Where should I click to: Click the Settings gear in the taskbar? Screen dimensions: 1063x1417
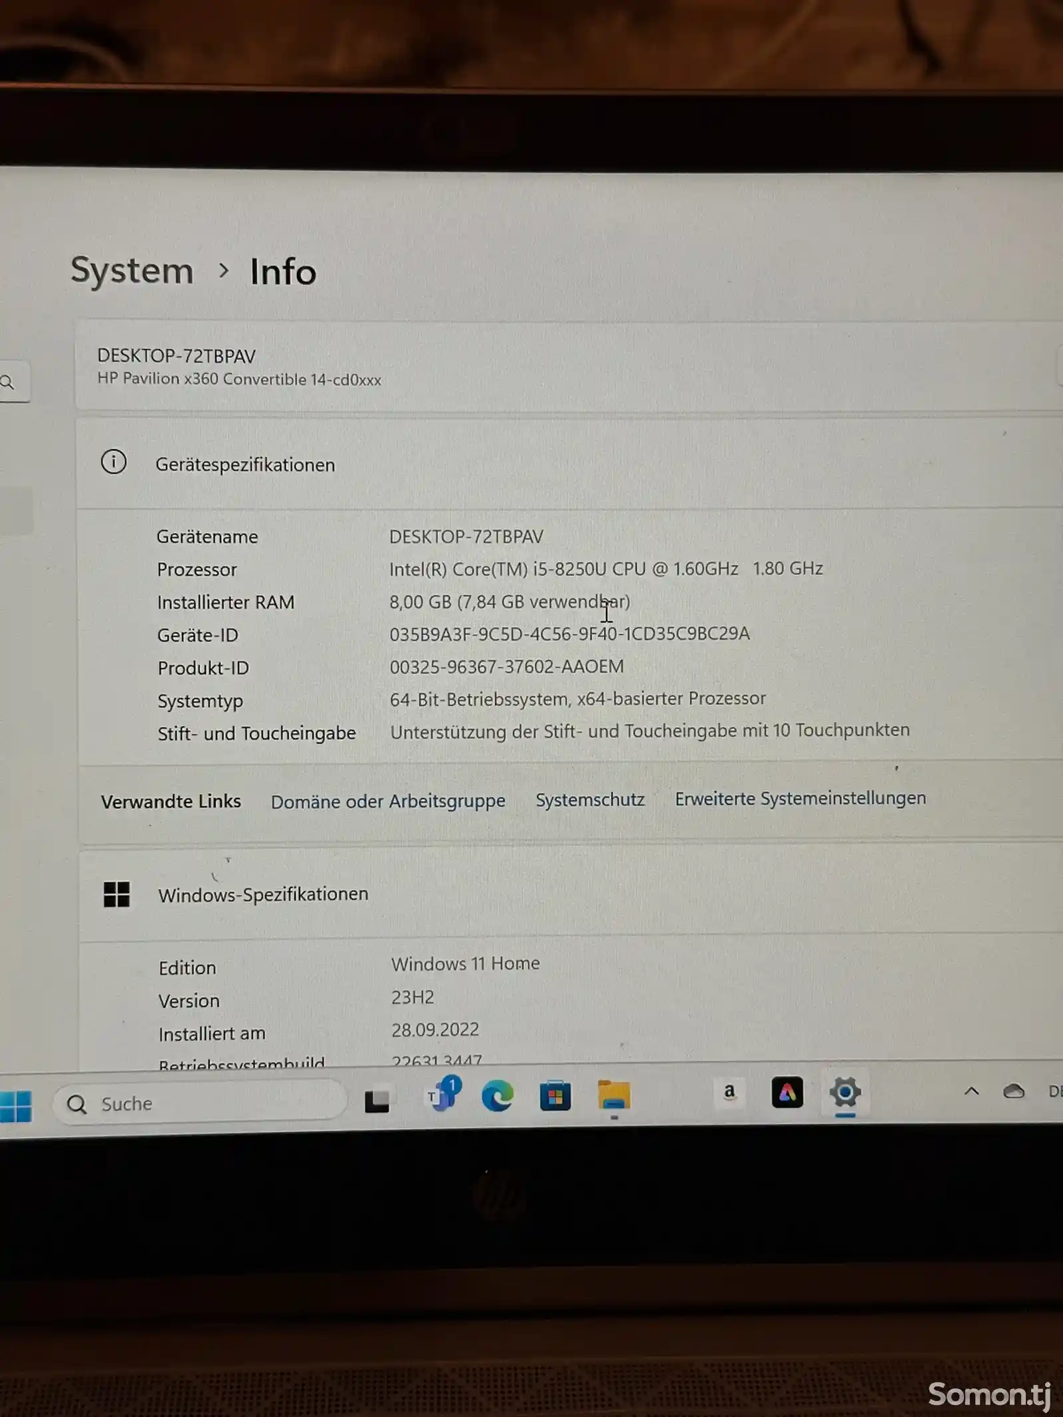point(845,1092)
